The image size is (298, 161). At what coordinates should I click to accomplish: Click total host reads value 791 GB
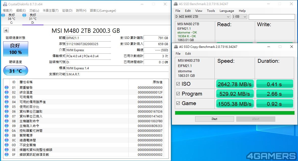[x=156, y=38]
